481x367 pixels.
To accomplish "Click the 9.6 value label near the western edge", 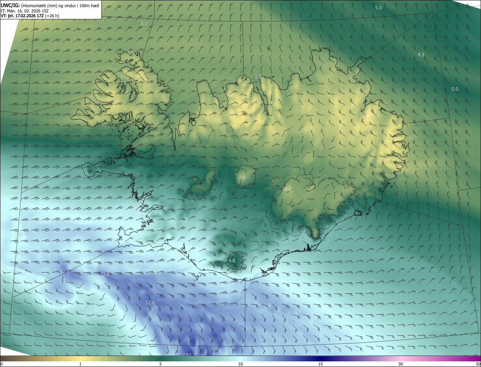I will (x=20, y=234).
